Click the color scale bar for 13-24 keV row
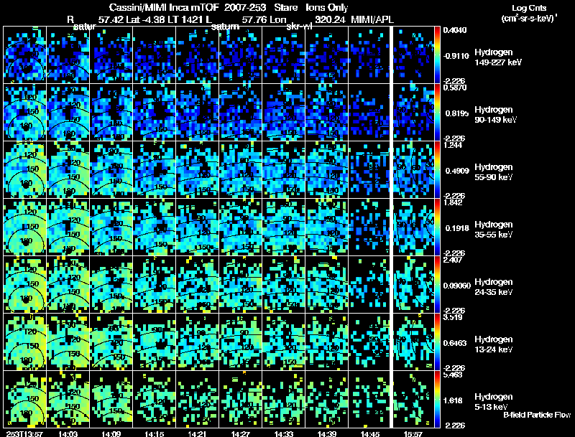 pos(437,342)
